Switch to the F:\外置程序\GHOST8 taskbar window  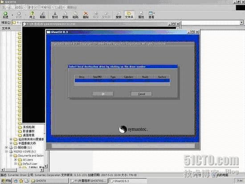[x=88, y=181]
